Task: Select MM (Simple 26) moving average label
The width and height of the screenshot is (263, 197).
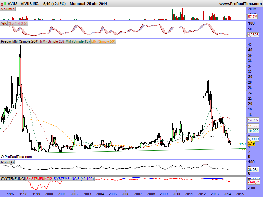Action: pos(52,41)
